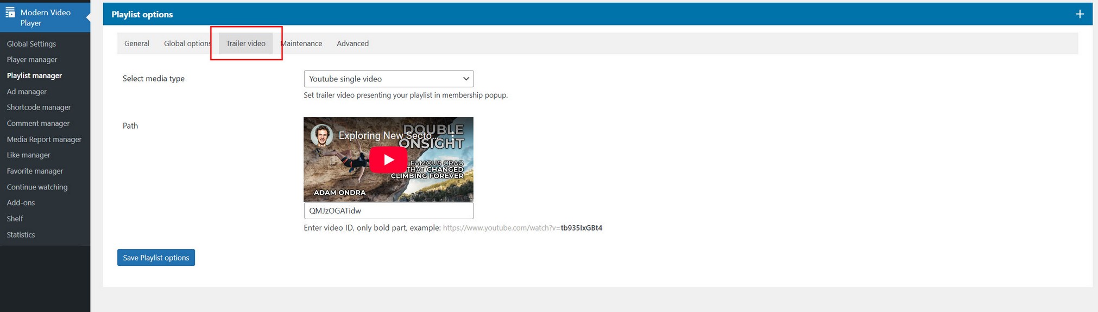Open the Advanced tab
This screenshot has width=1098, height=312.
pyautogui.click(x=352, y=43)
